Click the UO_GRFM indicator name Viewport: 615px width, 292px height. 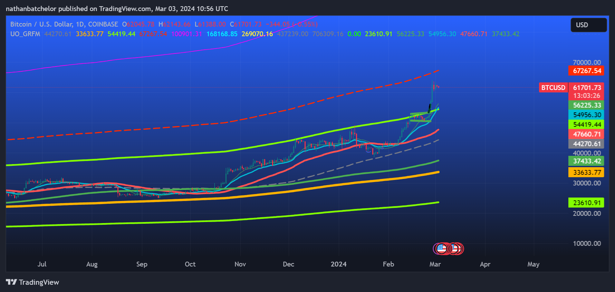click(x=25, y=34)
